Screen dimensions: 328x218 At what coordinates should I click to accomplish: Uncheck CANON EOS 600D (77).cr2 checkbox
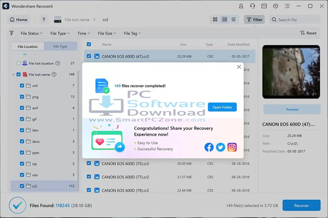[x=89, y=177]
